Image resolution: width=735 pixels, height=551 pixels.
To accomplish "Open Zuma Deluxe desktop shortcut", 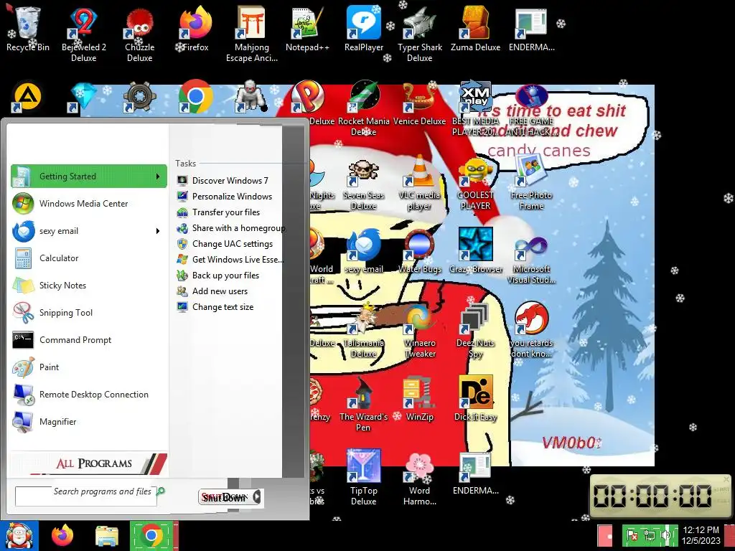I will click(475, 29).
